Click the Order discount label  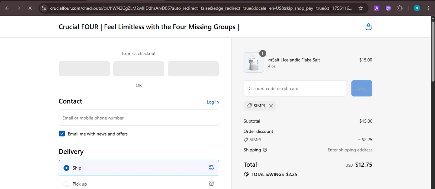(258, 131)
